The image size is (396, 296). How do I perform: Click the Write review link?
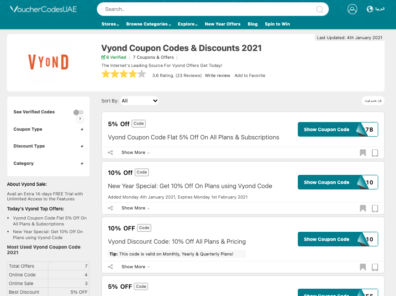[x=217, y=76]
